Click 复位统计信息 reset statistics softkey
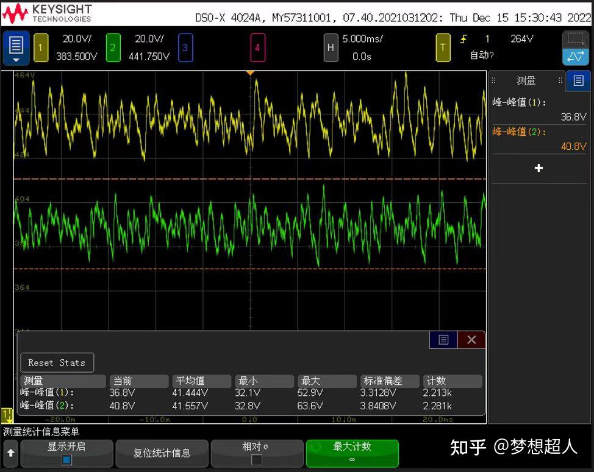The width and height of the screenshot is (594, 472). point(162,453)
